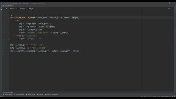This screenshot has height=99, width=176.
Task: Click the lock read-only icon in status bar
Action: tap(172, 96)
